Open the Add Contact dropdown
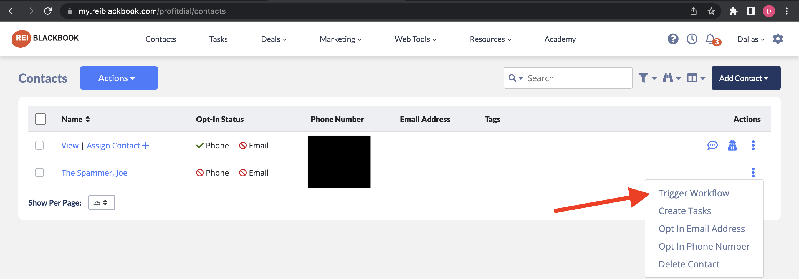 tap(746, 78)
